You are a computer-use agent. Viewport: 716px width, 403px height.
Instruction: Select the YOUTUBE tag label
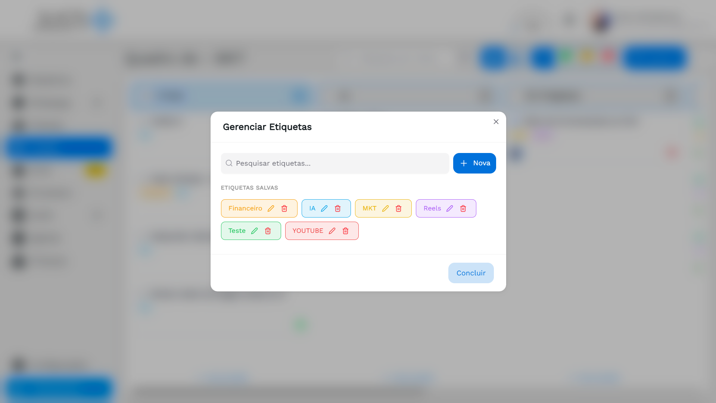point(308,231)
